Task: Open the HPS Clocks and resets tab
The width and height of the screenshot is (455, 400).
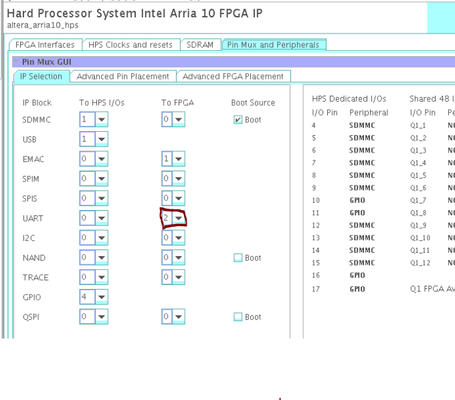Action: (130, 45)
